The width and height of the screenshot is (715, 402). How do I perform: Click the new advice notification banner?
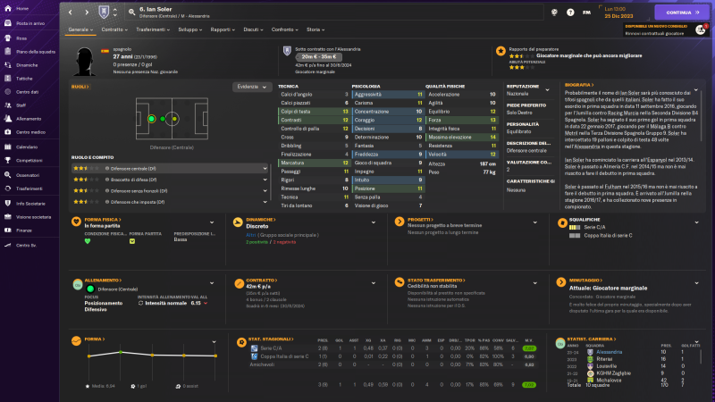pyautogui.click(x=665, y=29)
